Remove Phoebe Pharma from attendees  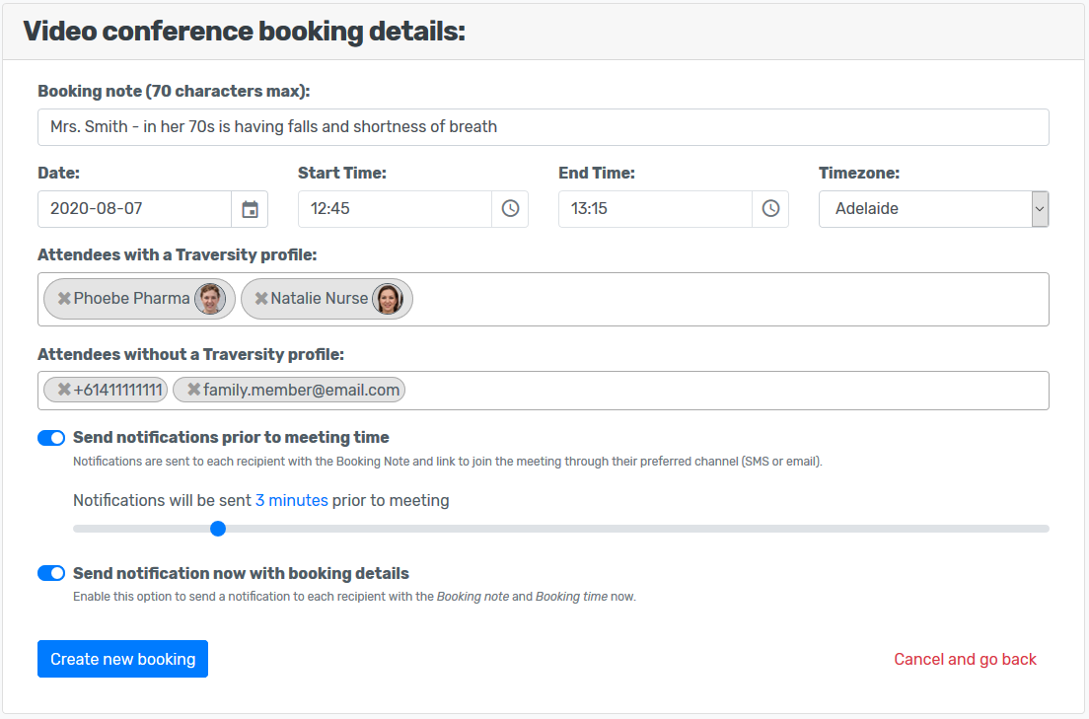(64, 299)
